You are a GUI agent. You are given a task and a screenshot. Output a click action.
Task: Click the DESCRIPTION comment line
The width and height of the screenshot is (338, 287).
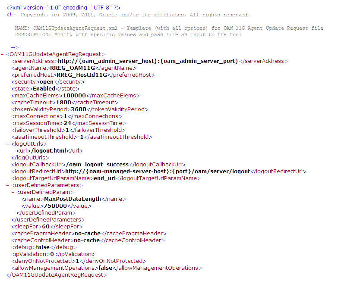click(128, 34)
